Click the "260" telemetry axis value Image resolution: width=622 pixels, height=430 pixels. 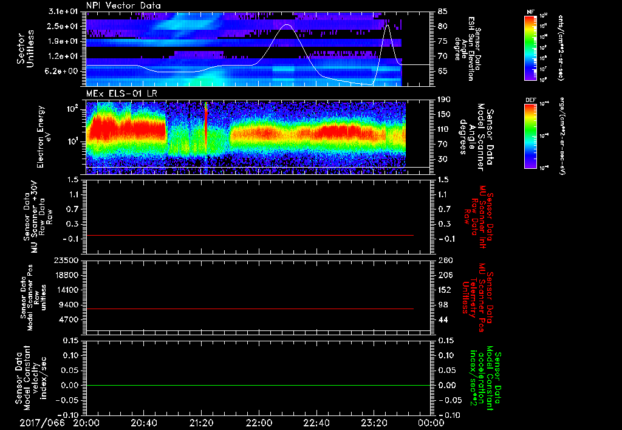(x=445, y=260)
